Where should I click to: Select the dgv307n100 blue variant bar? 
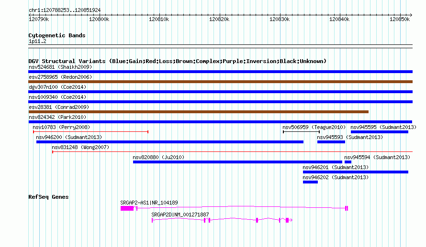pos(220,92)
